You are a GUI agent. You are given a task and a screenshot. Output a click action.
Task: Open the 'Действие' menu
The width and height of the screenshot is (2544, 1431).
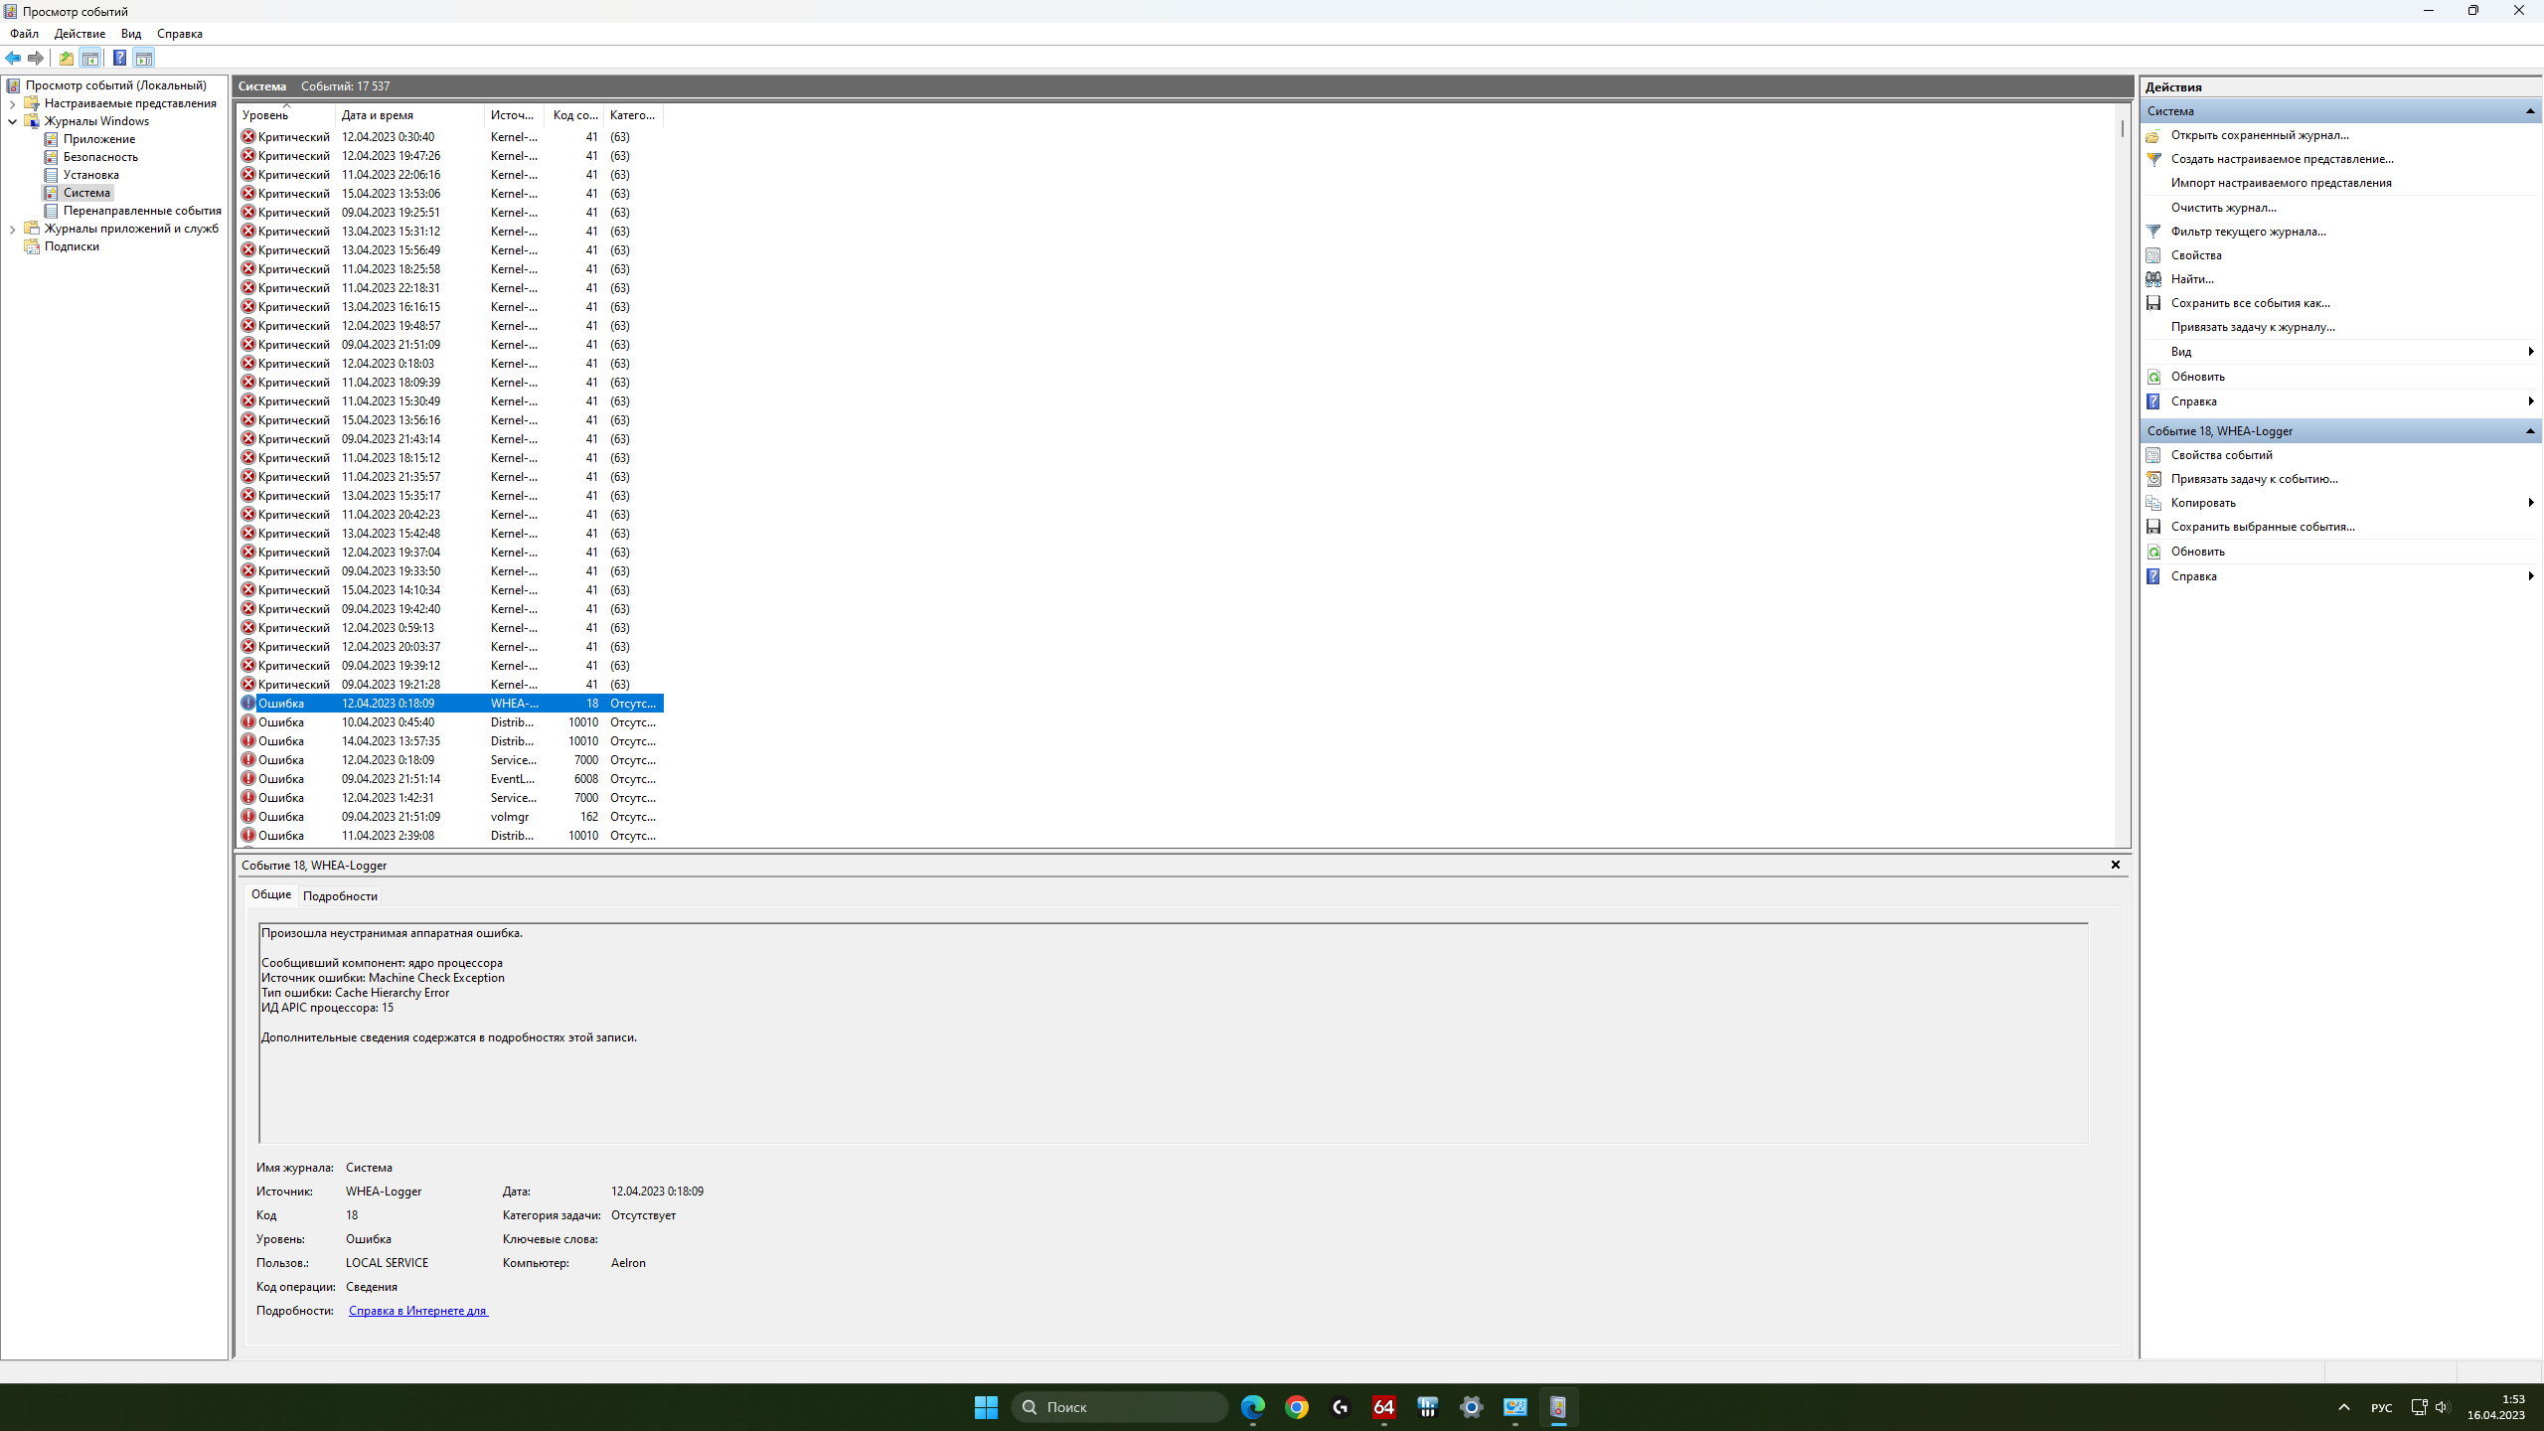pos(79,34)
